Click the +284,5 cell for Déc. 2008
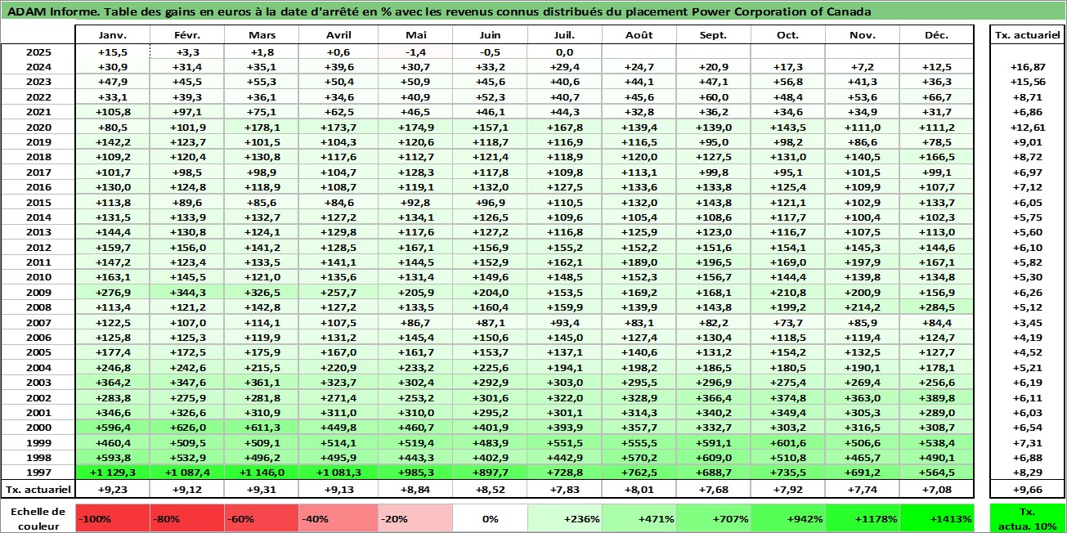Screen dimensions: 1067x533 pyautogui.click(x=937, y=307)
